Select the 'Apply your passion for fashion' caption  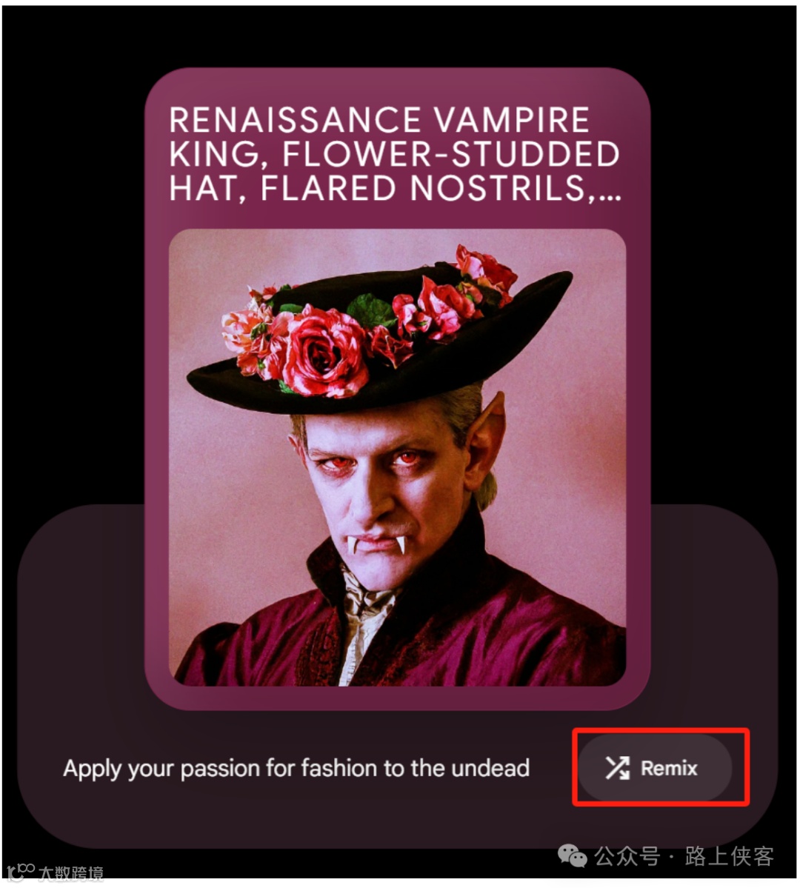(296, 769)
